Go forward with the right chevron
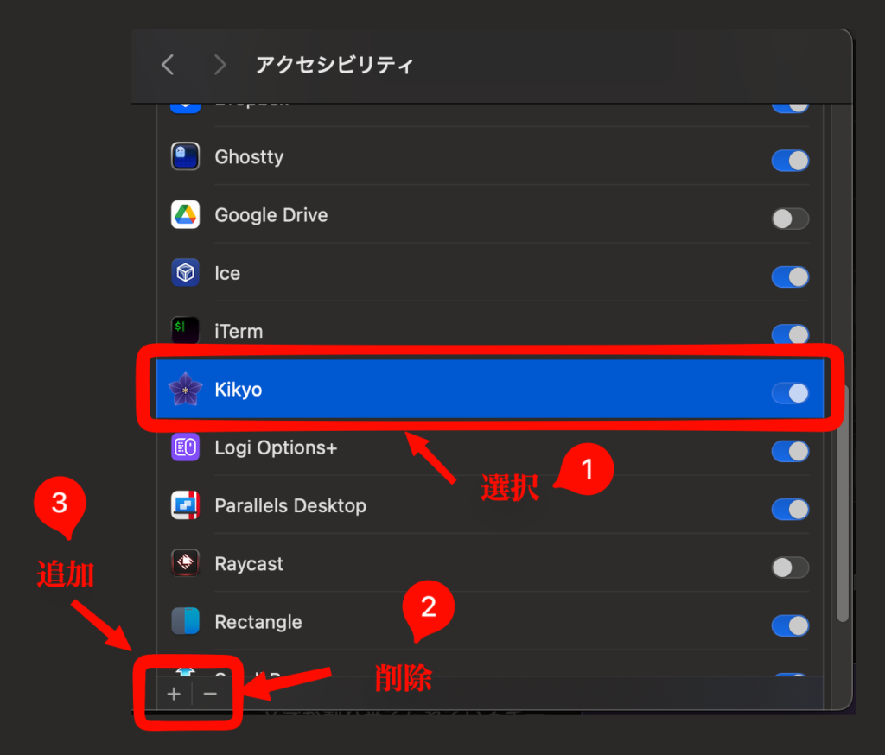Image resolution: width=885 pixels, height=755 pixels. point(220,65)
